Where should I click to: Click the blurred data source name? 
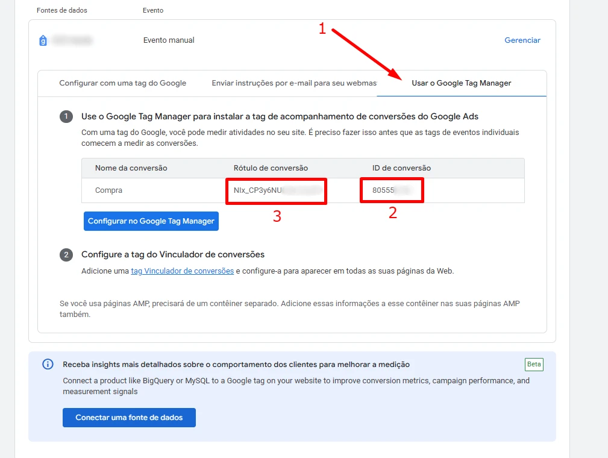(x=72, y=40)
